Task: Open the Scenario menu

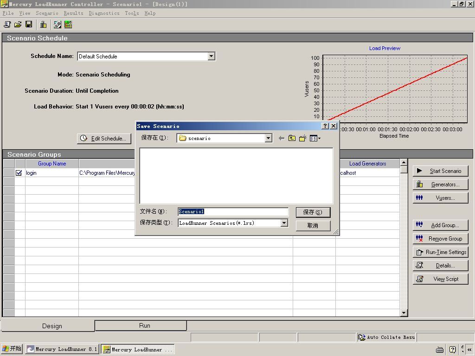Action: click(47, 13)
